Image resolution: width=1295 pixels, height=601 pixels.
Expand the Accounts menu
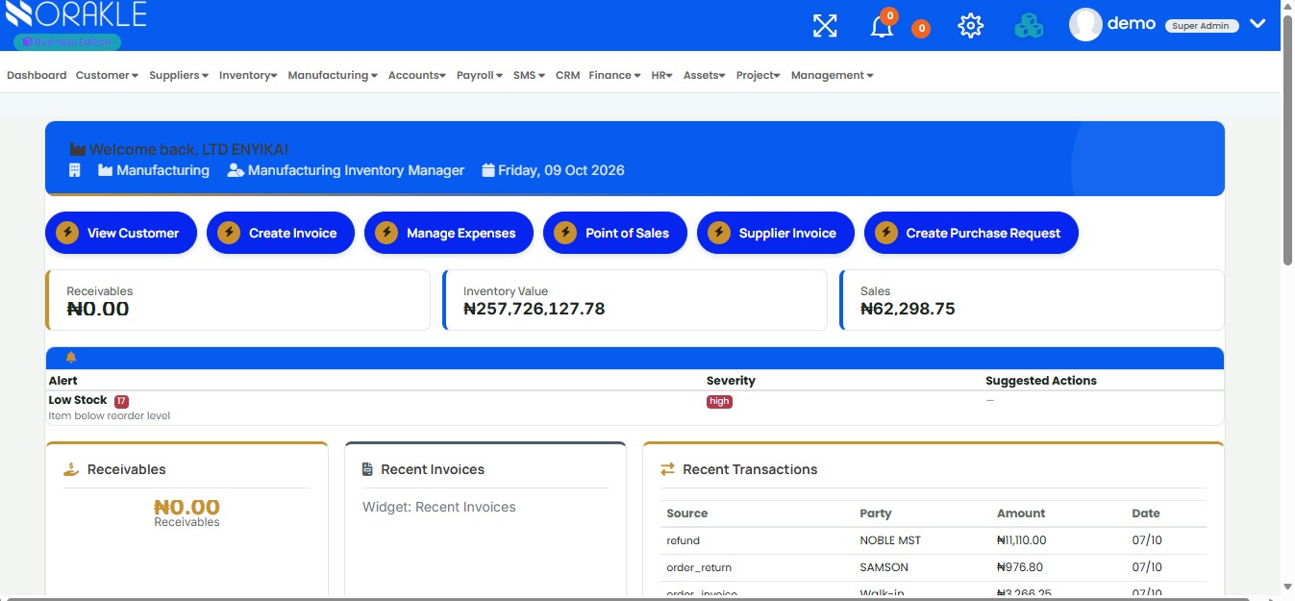[417, 75]
